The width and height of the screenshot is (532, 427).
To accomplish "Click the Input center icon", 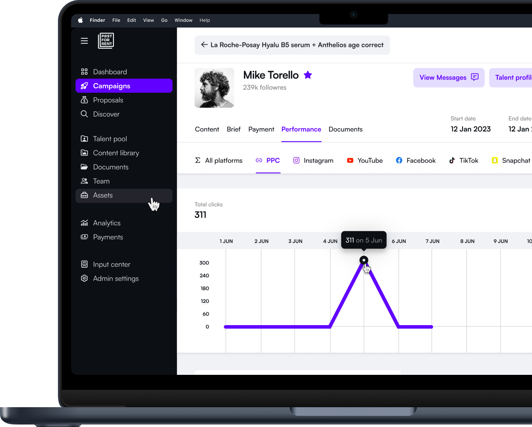I will point(84,264).
